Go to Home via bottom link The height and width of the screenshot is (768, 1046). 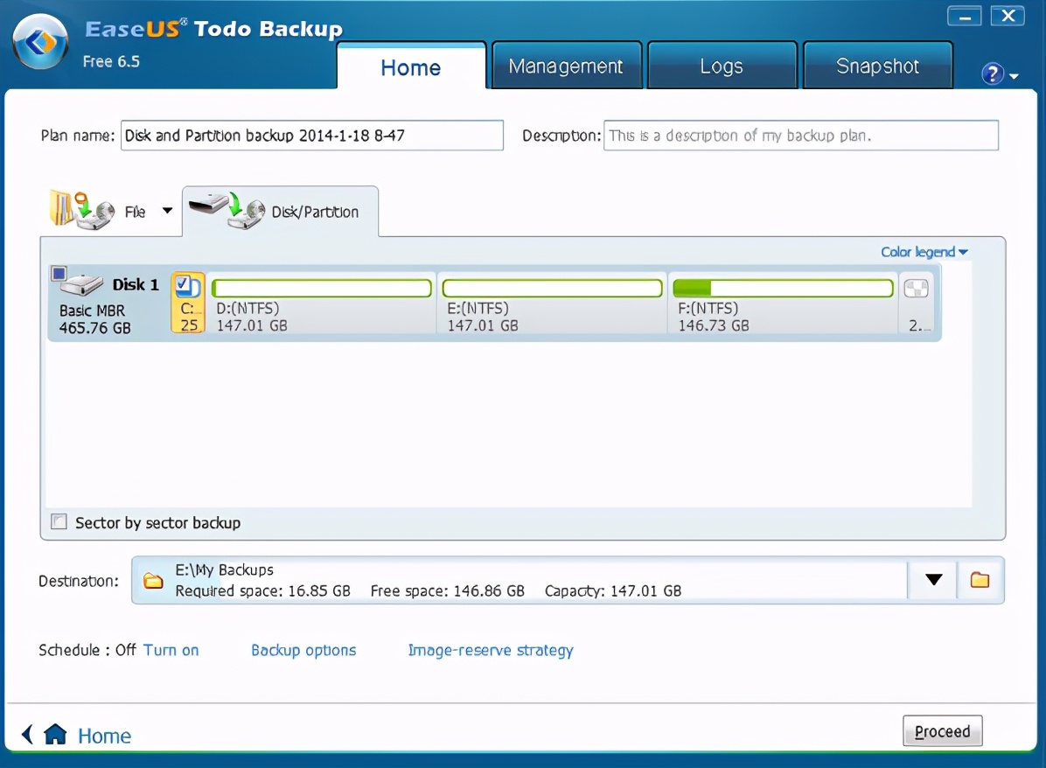coord(105,736)
